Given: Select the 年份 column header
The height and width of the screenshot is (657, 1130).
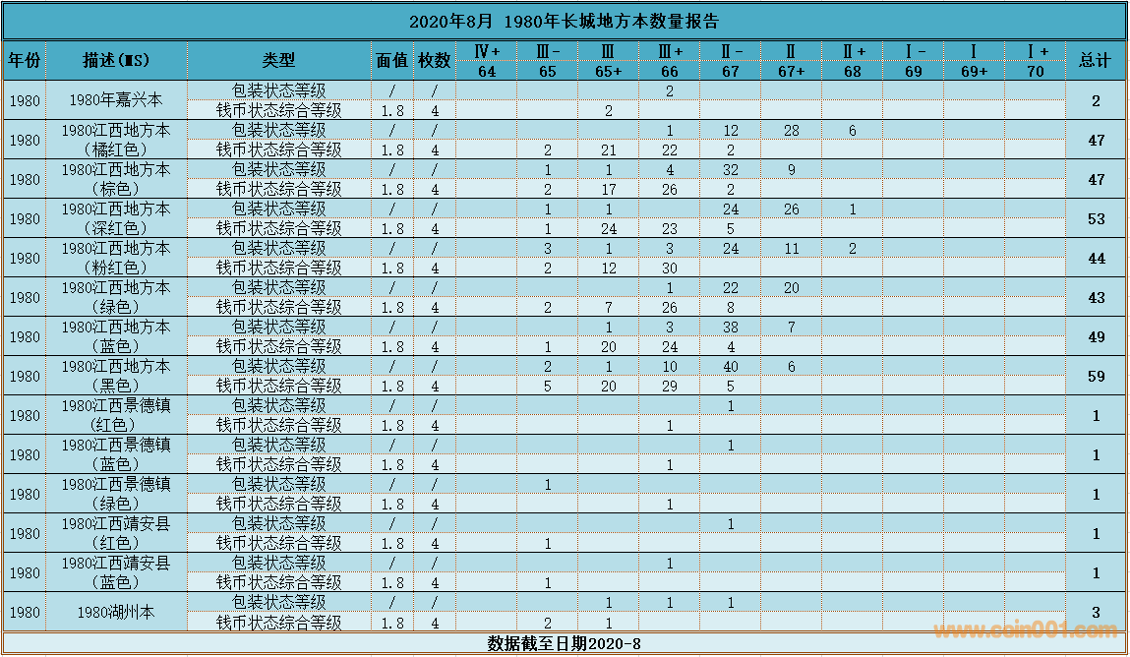Looking at the screenshot, I should [x=25, y=60].
